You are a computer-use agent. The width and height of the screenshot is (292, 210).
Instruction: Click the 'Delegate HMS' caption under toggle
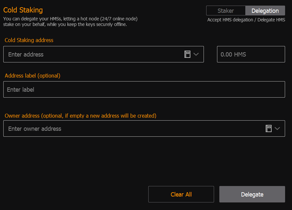pos(271,20)
